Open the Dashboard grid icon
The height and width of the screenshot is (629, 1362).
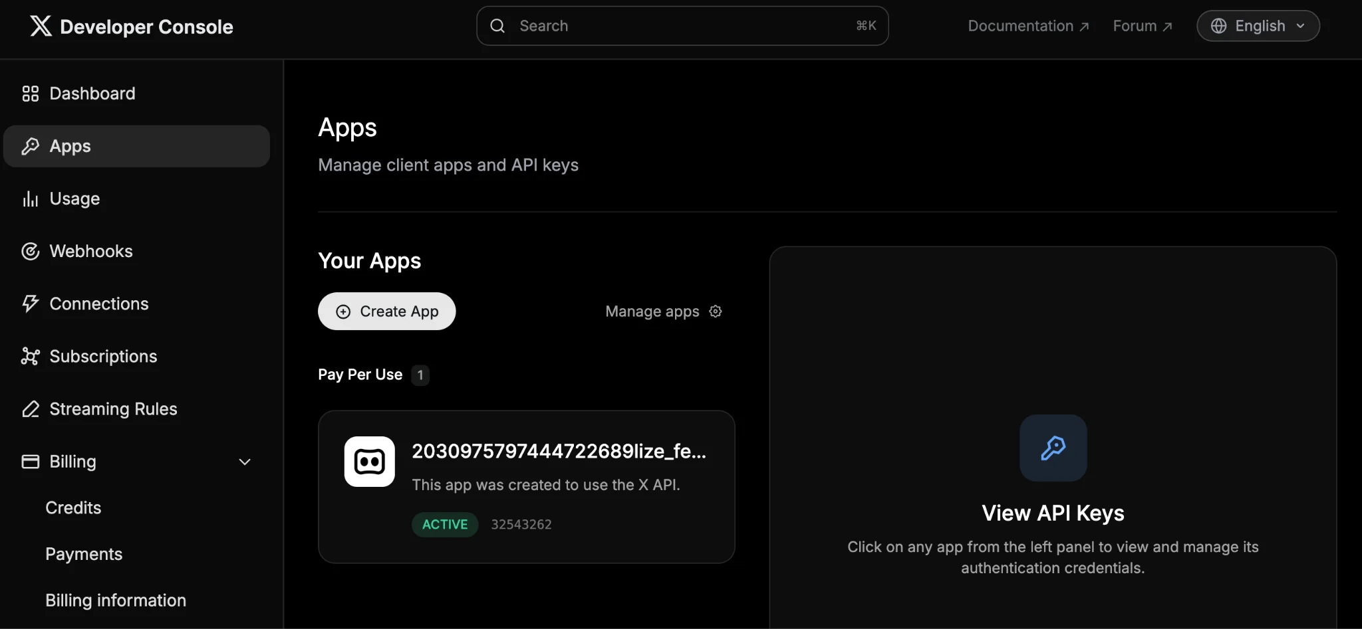point(31,94)
